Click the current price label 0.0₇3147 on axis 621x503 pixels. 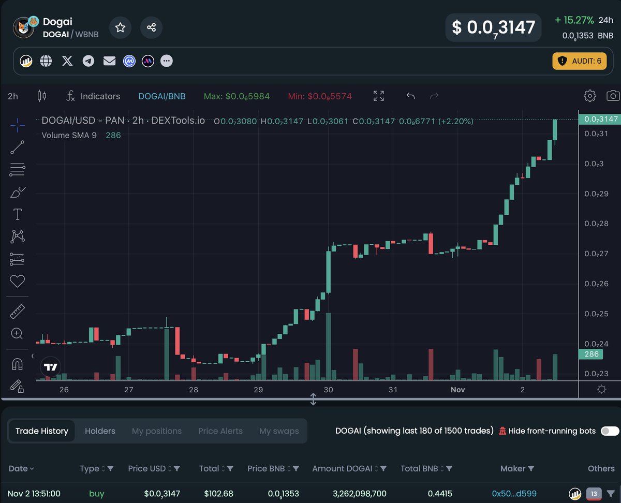599,119
